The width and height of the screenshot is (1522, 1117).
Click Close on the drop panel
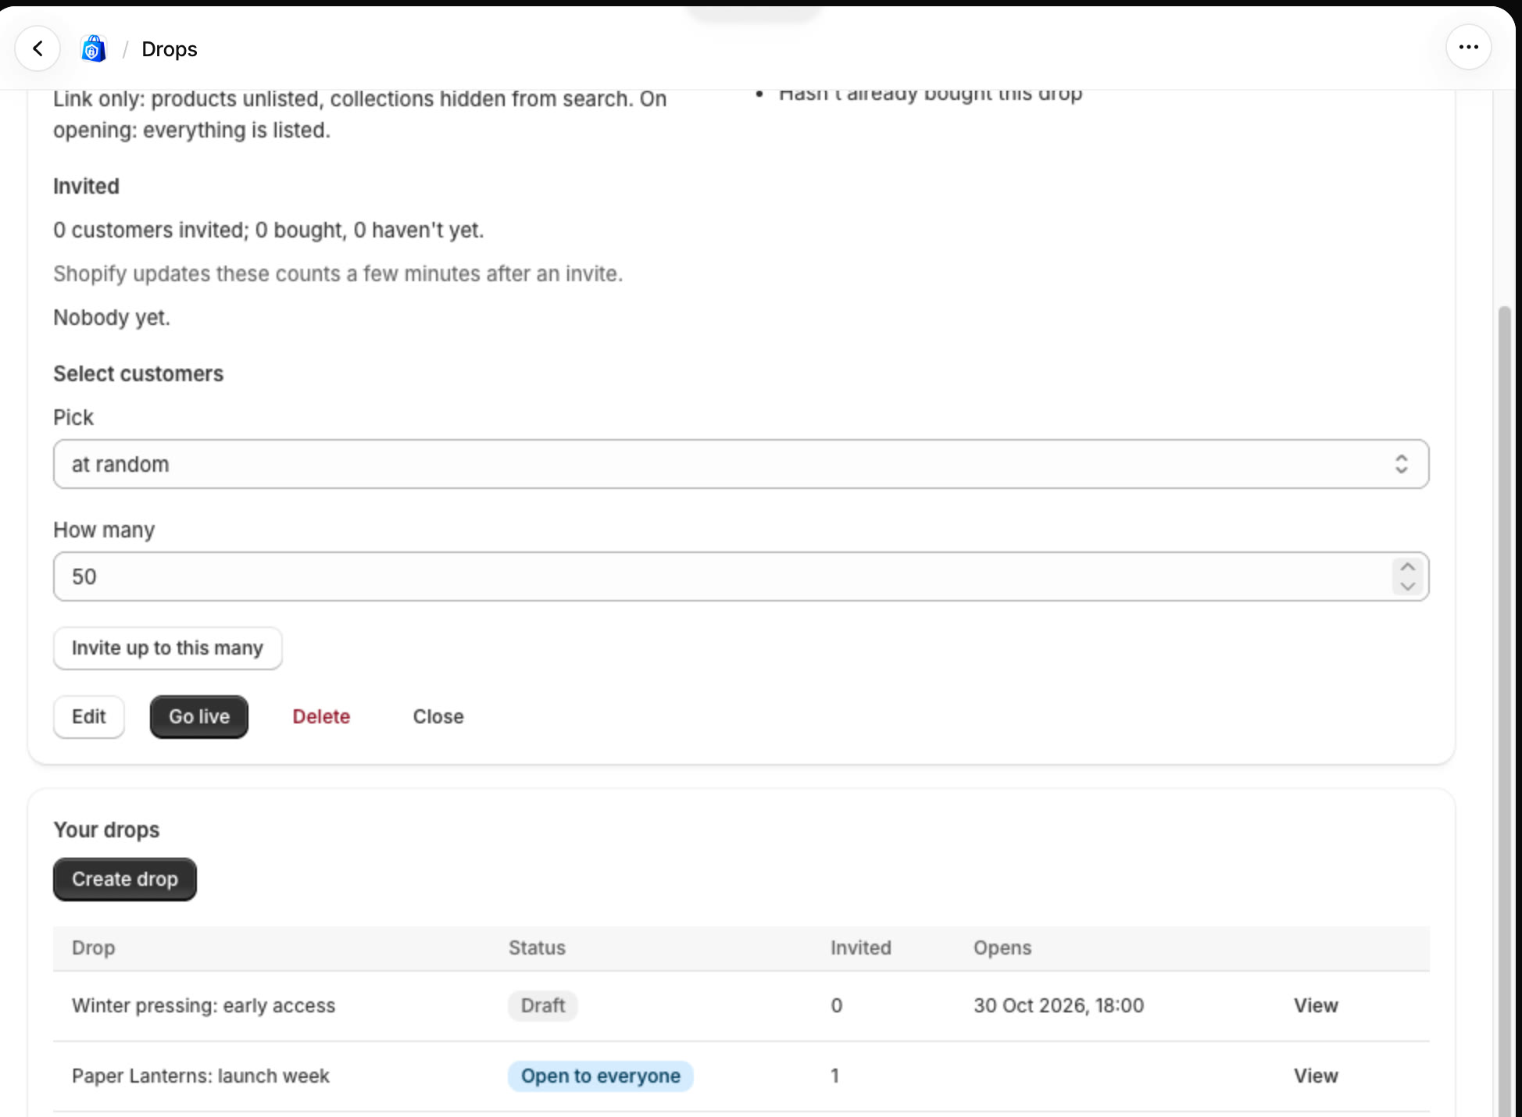pyautogui.click(x=438, y=717)
